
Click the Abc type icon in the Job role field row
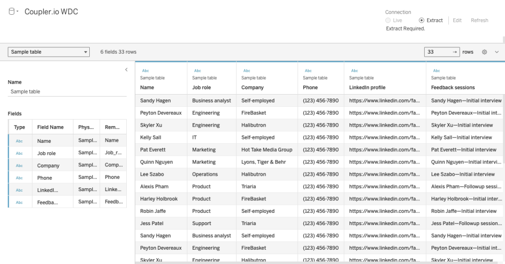pyautogui.click(x=19, y=153)
